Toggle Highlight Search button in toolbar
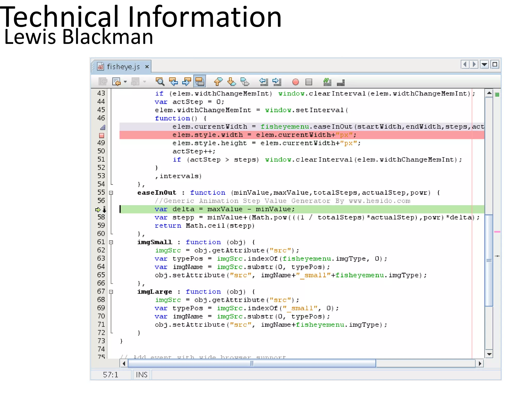528x396 pixels. (x=200, y=82)
